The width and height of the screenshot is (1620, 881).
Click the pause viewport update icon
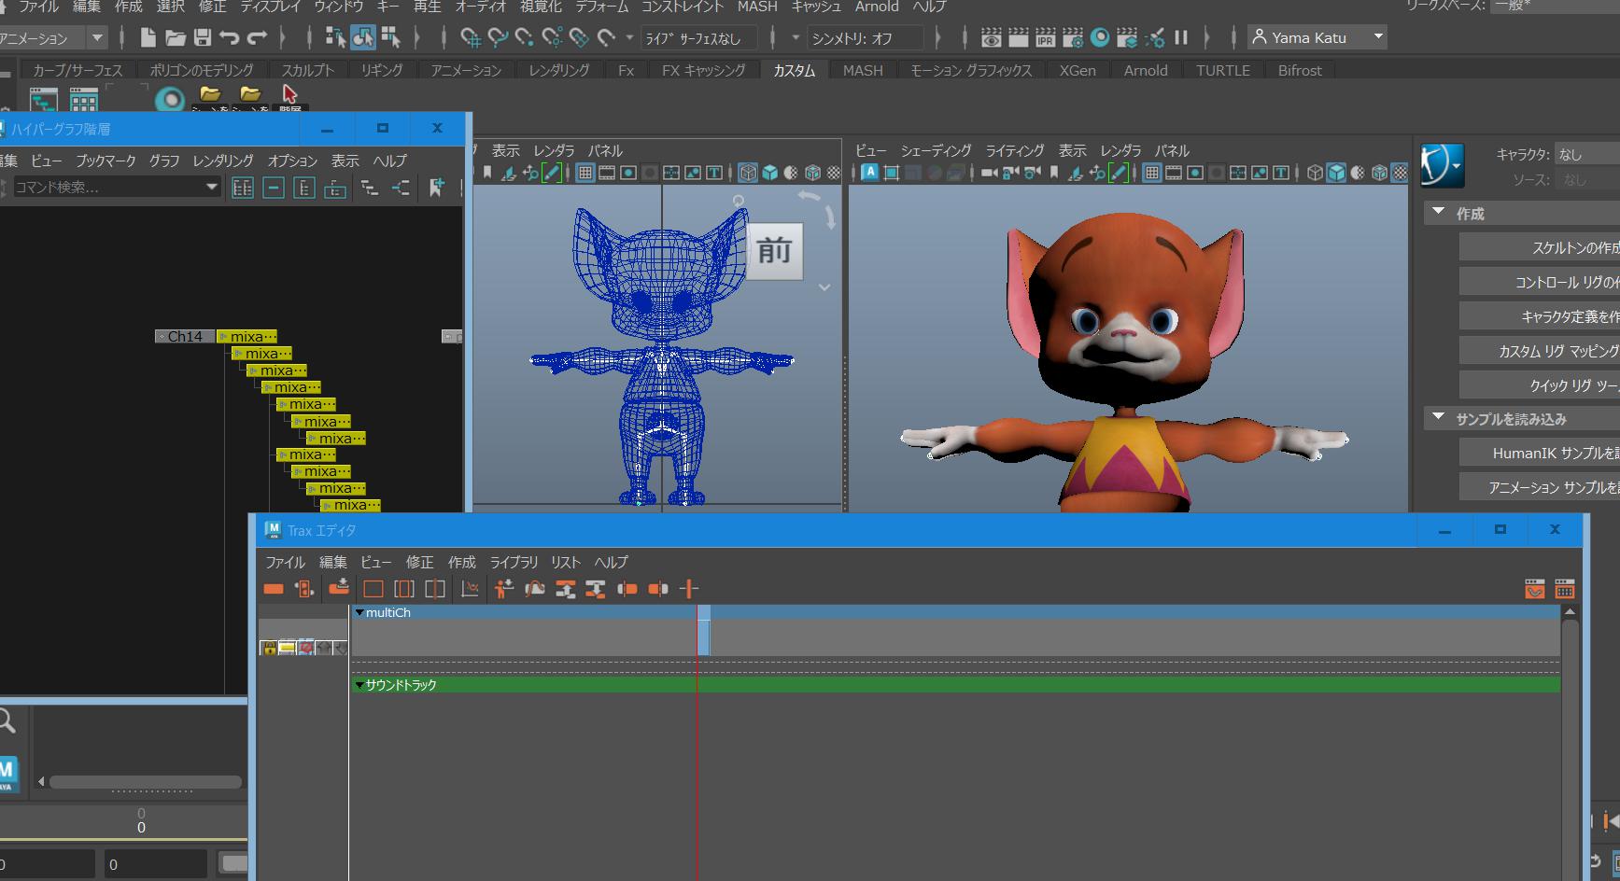click(x=1181, y=37)
